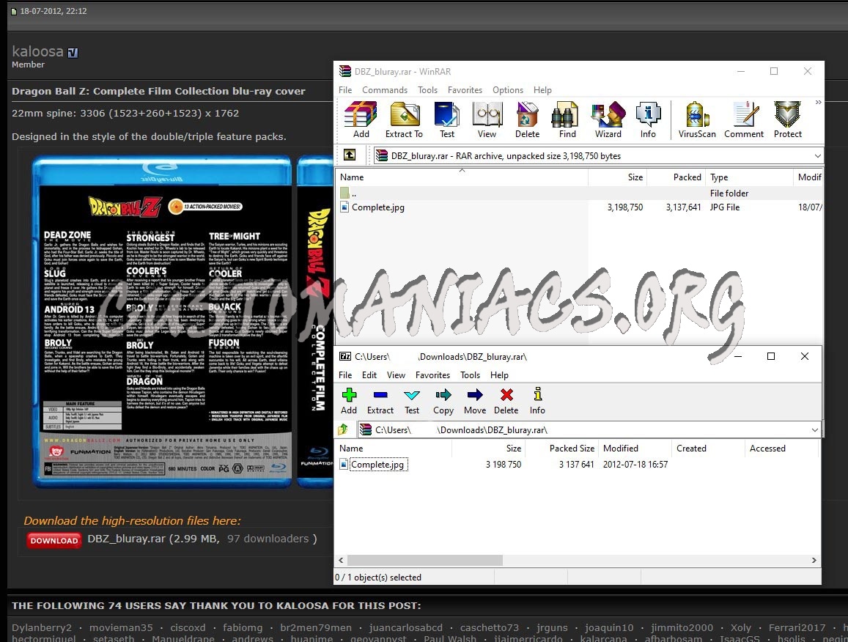Image resolution: width=848 pixels, height=642 pixels.
Task: Open the Comment tool in WinRAR
Action: coord(744,120)
